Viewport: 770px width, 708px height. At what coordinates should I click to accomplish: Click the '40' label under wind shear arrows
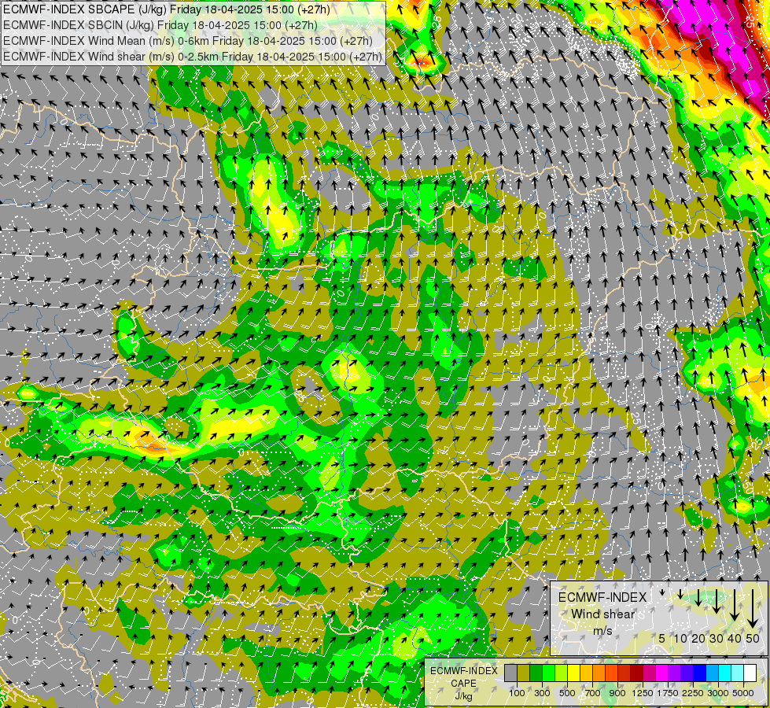pos(734,638)
